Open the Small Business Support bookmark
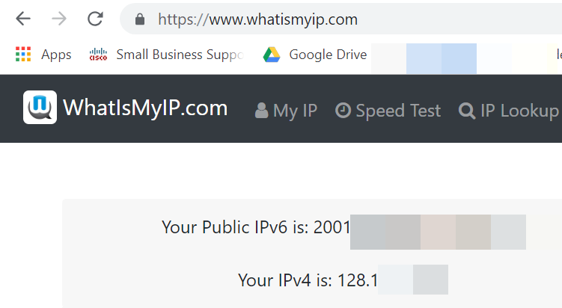 tap(180, 55)
